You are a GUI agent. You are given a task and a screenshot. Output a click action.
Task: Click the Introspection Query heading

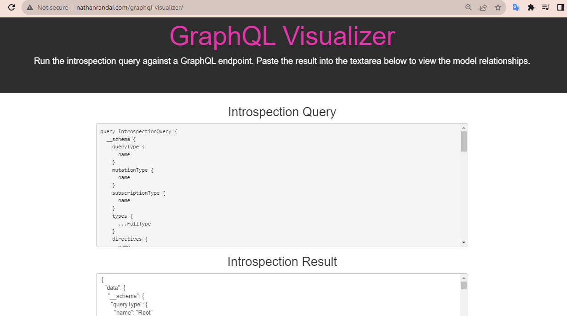click(x=282, y=112)
